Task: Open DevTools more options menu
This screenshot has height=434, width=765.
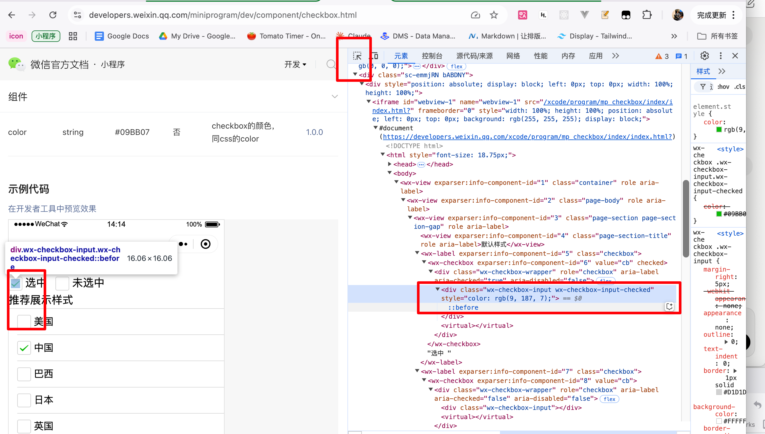Action: [x=720, y=56]
